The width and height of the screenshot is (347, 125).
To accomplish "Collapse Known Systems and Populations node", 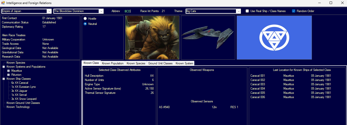I will [x=4, y=67].
